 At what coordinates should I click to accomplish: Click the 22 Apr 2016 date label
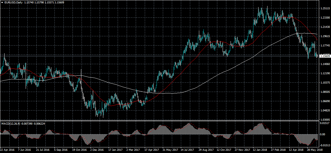tap(8, 150)
